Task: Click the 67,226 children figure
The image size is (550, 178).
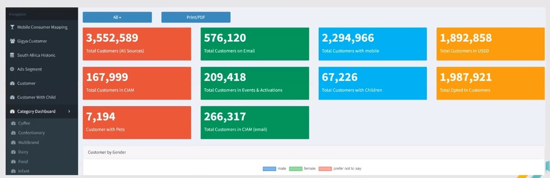Action: [340, 77]
